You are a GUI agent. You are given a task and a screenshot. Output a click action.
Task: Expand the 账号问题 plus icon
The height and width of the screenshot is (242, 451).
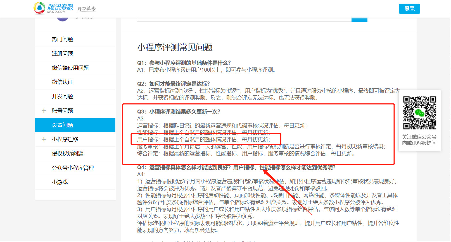44,111
